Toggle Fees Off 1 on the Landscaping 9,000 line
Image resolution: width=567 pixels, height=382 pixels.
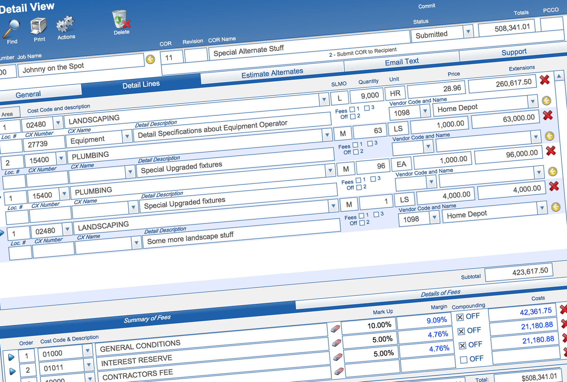coord(352,109)
